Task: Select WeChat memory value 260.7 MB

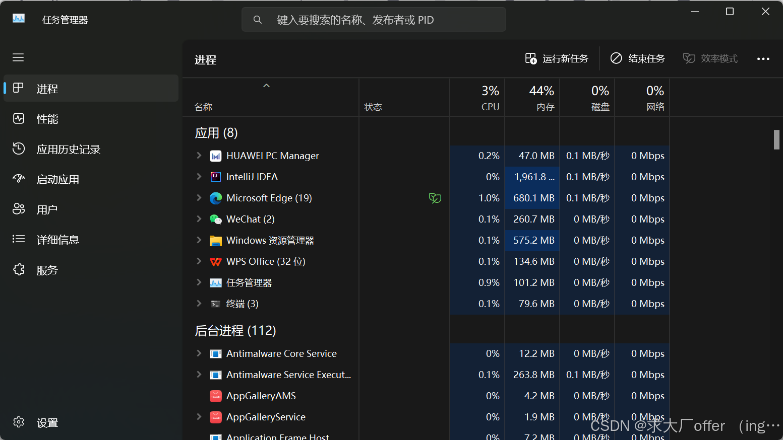Action: click(x=534, y=219)
